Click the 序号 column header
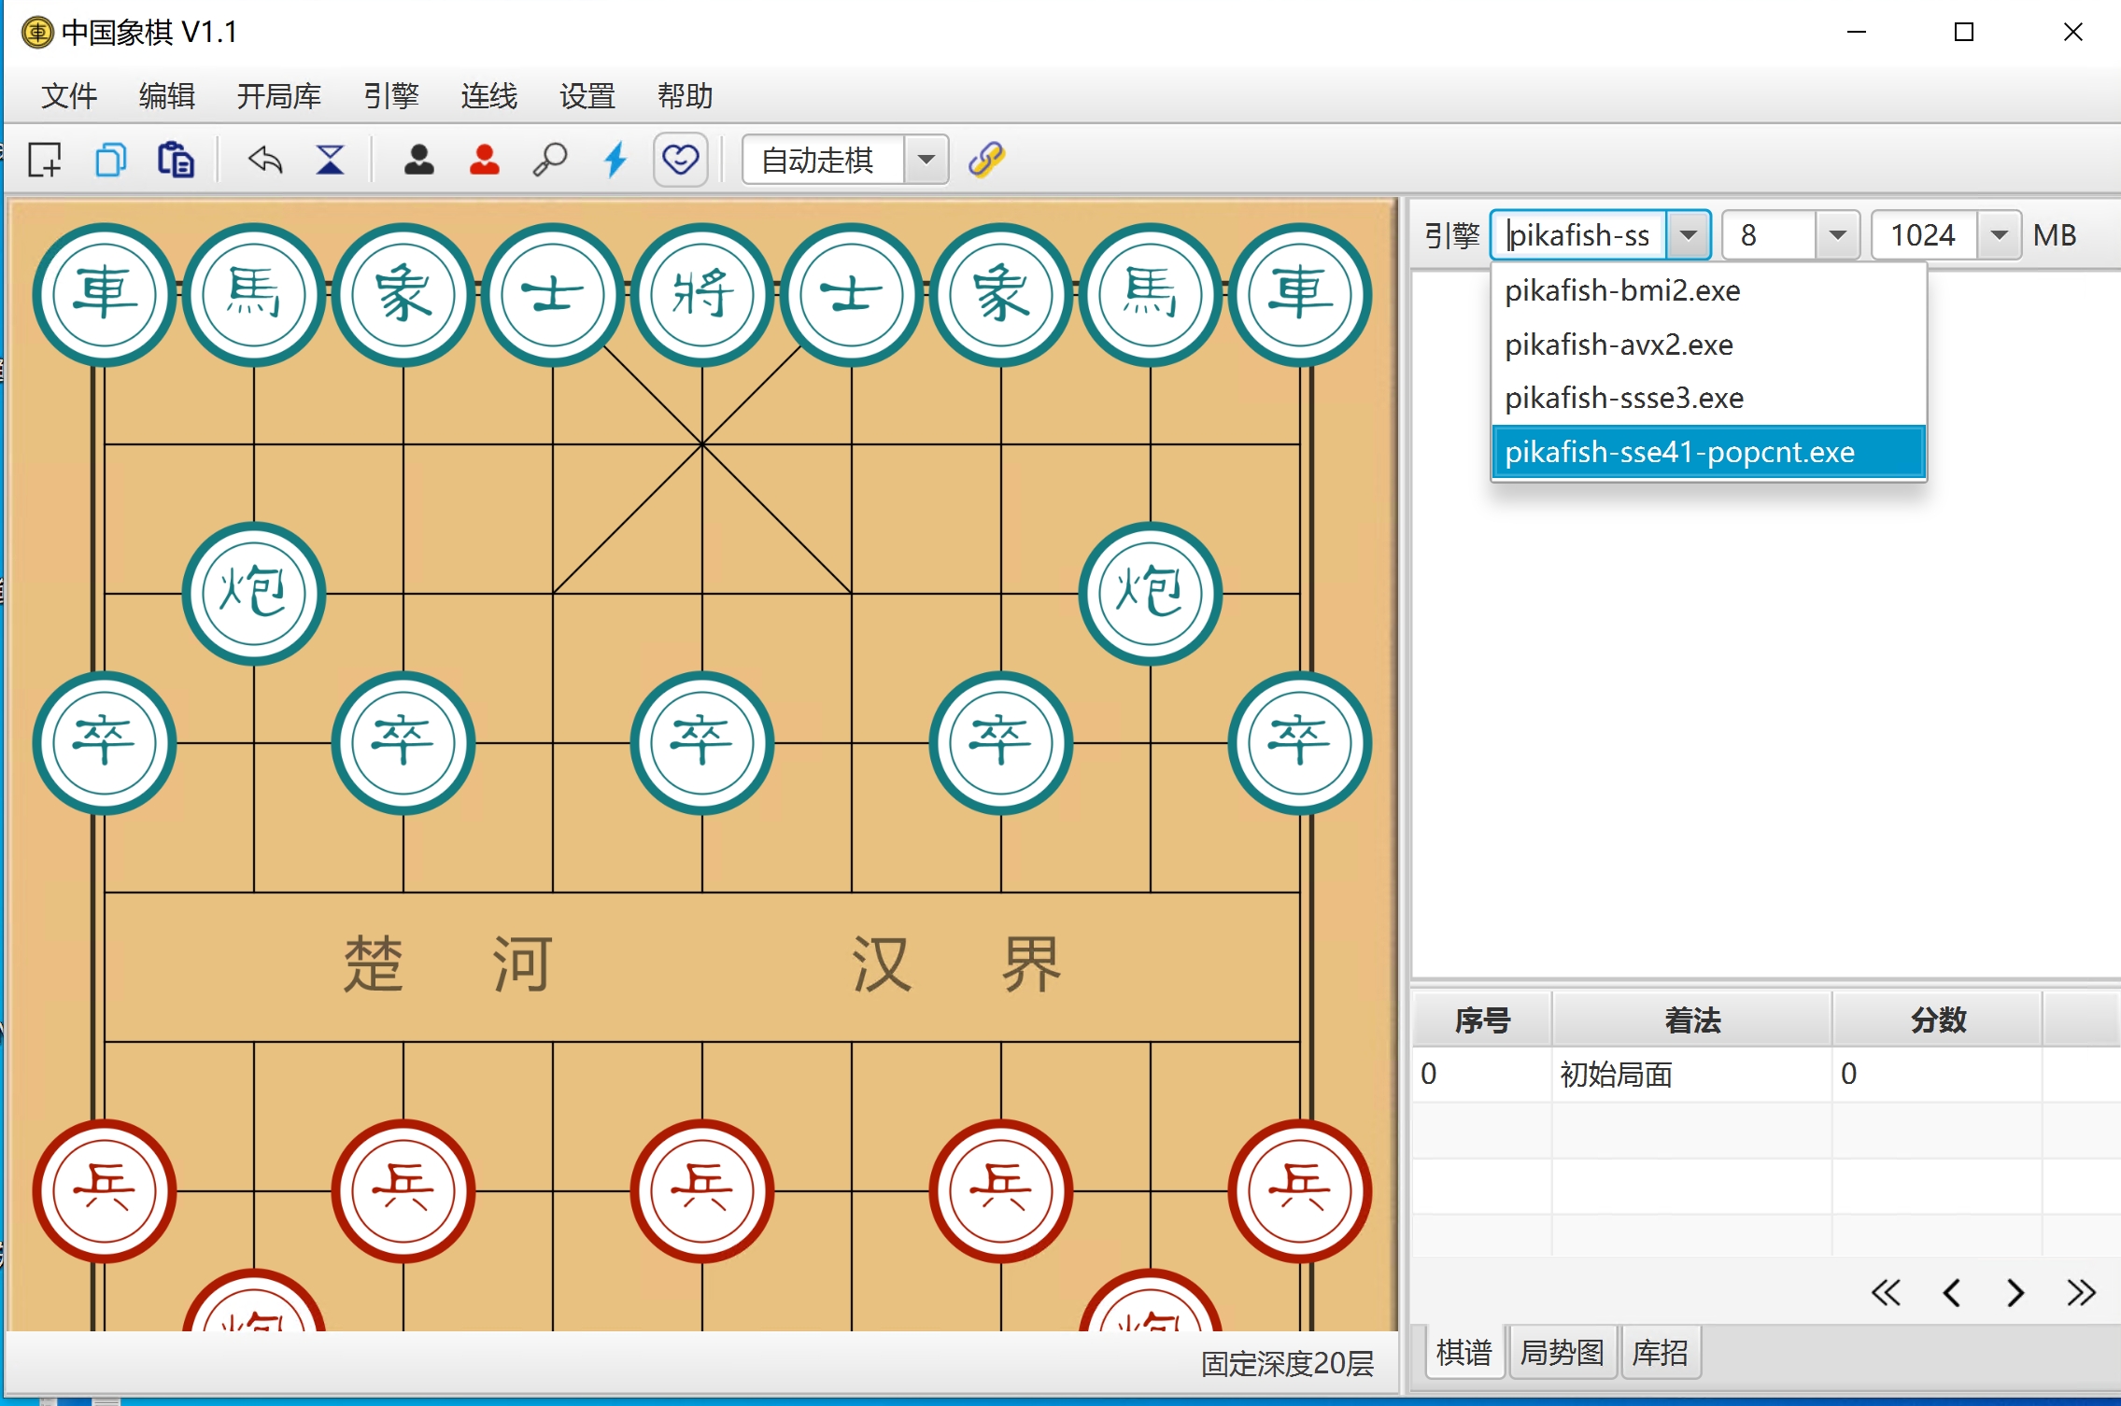Image resolution: width=2121 pixels, height=1406 pixels. pos(1482,1019)
